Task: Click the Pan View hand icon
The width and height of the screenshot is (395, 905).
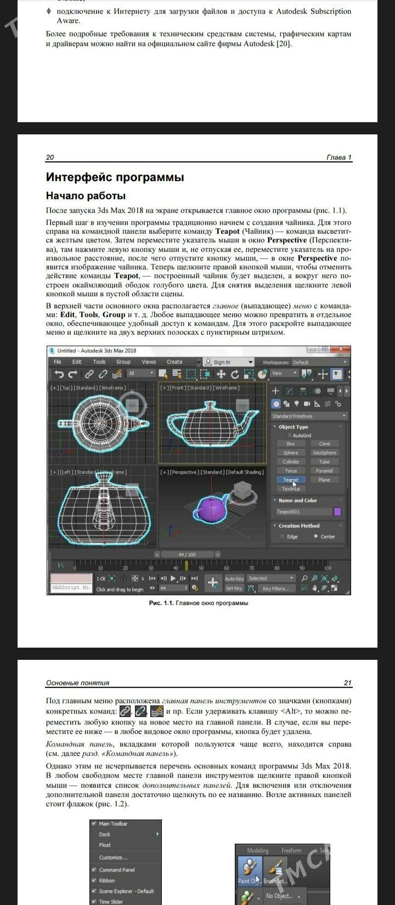Action: (315, 587)
